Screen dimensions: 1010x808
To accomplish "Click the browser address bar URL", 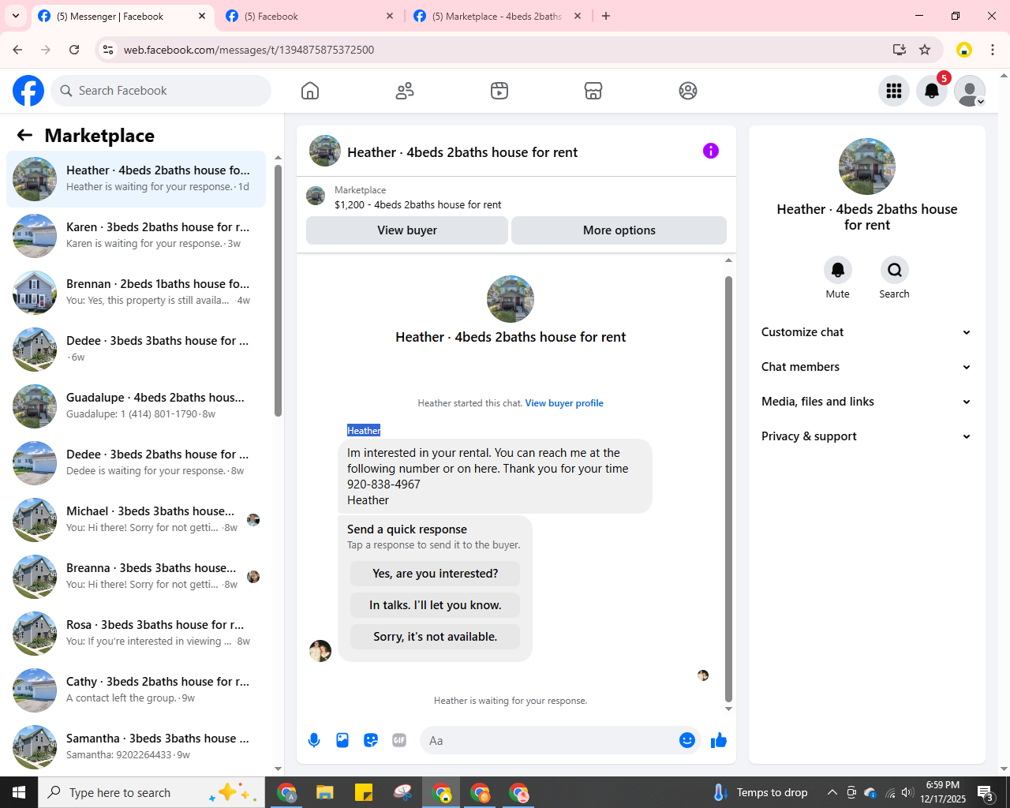I will pyautogui.click(x=249, y=50).
